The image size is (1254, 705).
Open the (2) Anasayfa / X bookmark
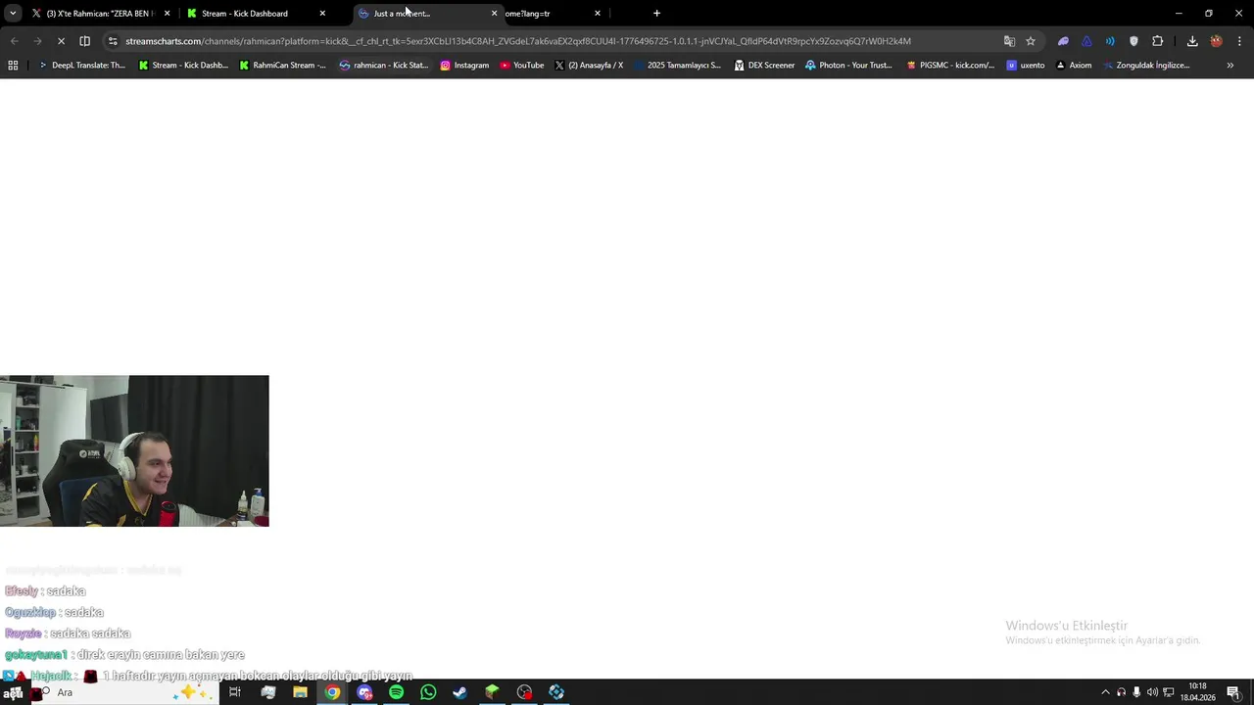(589, 66)
